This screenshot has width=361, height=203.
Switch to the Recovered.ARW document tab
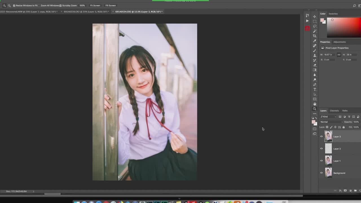click(28, 12)
